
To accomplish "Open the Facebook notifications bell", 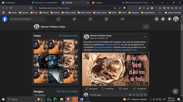I will (x=170, y=19).
